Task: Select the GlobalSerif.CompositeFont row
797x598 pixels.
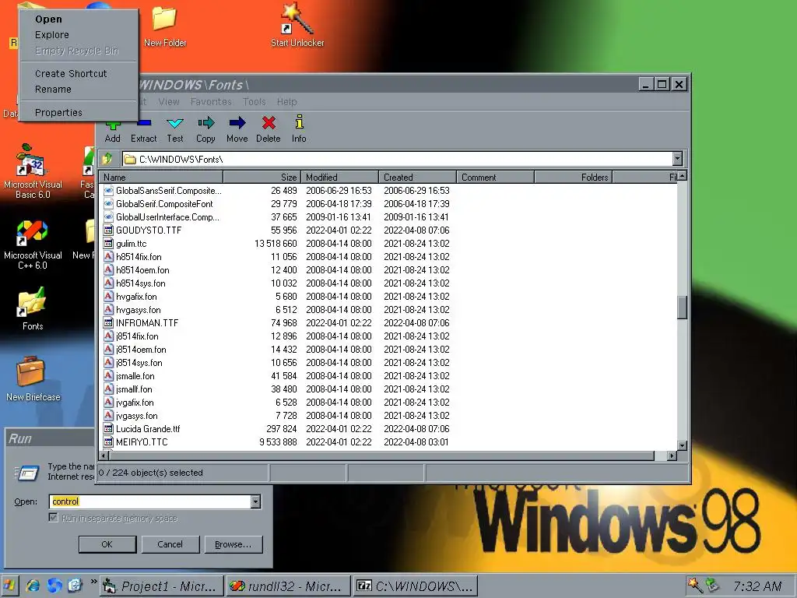Action: click(x=389, y=204)
